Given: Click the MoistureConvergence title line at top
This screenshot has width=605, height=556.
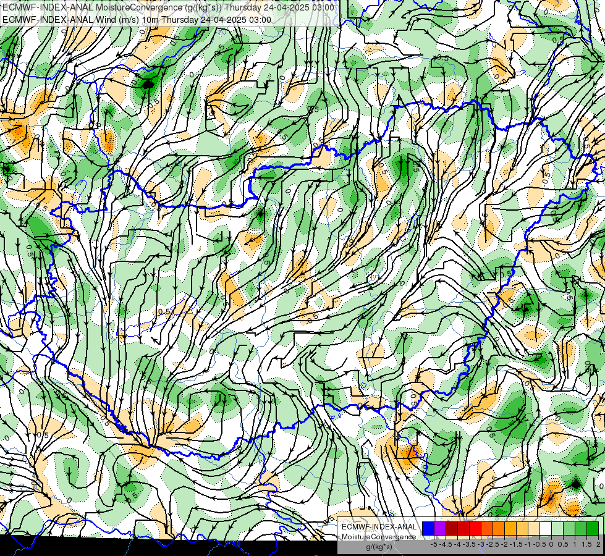Looking at the screenshot, I should pyautogui.click(x=169, y=7).
